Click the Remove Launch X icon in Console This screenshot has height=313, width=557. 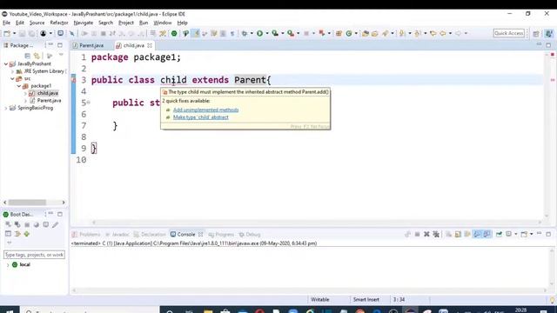tap(426, 234)
